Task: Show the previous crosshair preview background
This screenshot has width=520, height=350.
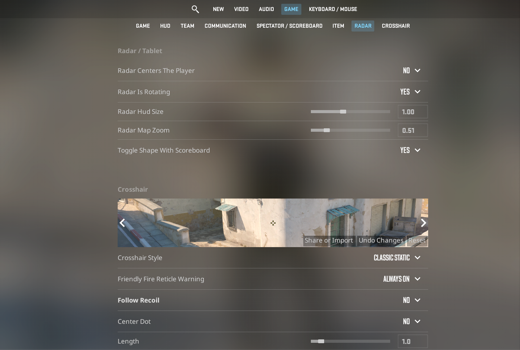Action: pyautogui.click(x=122, y=223)
